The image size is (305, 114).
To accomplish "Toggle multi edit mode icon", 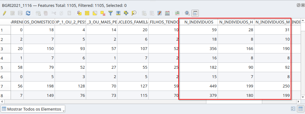I will [12, 13].
